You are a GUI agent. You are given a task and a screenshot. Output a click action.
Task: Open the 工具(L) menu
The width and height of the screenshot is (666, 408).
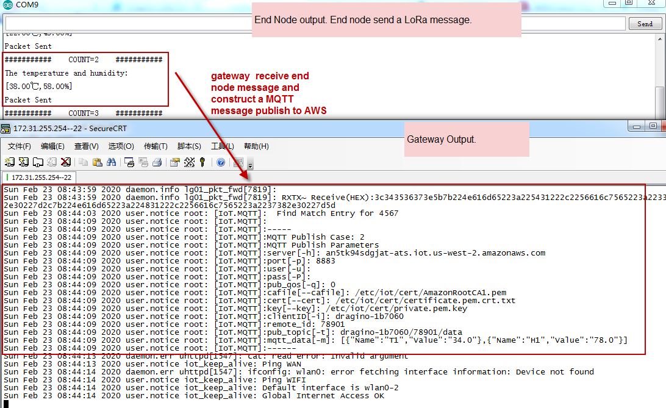pyautogui.click(x=223, y=146)
